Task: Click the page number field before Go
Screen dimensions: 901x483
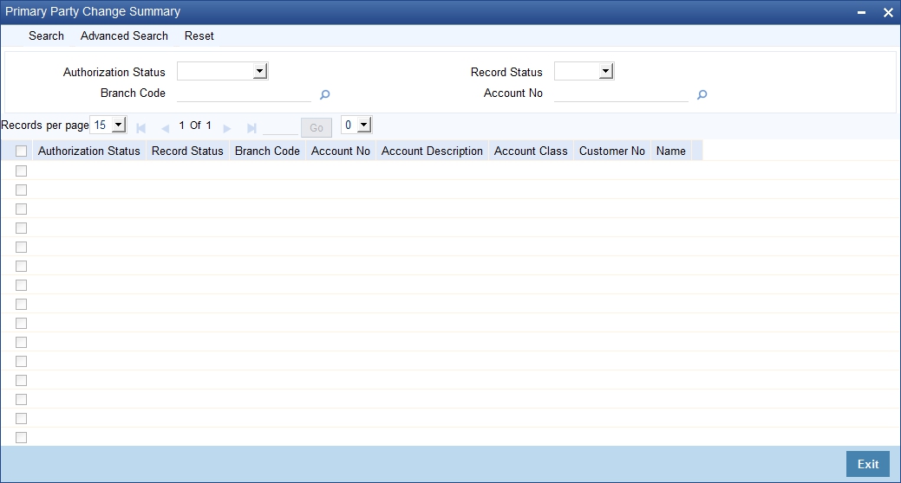Action: click(x=280, y=126)
